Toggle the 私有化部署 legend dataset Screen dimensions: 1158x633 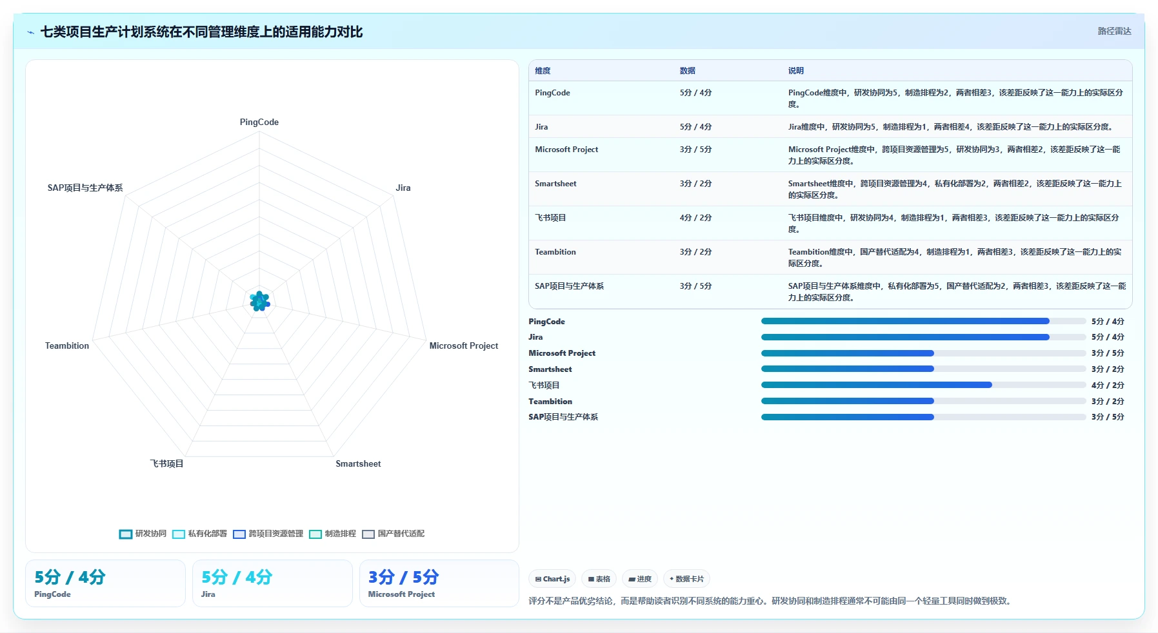point(199,534)
